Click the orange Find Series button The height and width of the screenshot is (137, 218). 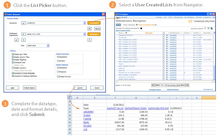(x=94, y=23)
